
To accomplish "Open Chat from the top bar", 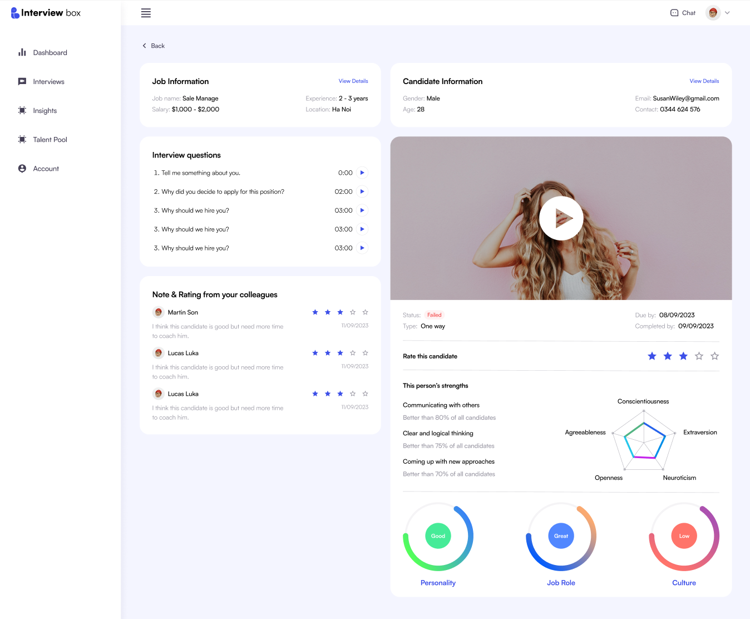I will [683, 13].
